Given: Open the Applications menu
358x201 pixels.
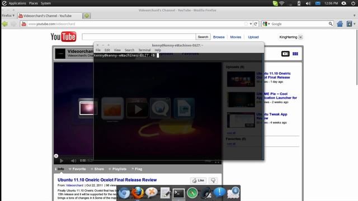Looking at the screenshot, I should click(x=17, y=3).
